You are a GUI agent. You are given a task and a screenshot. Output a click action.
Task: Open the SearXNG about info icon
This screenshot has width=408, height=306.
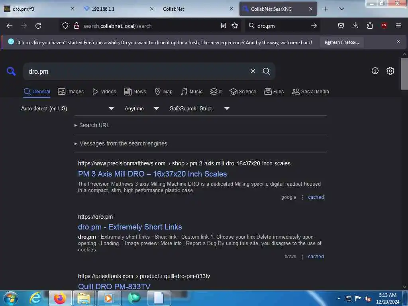pos(375,71)
